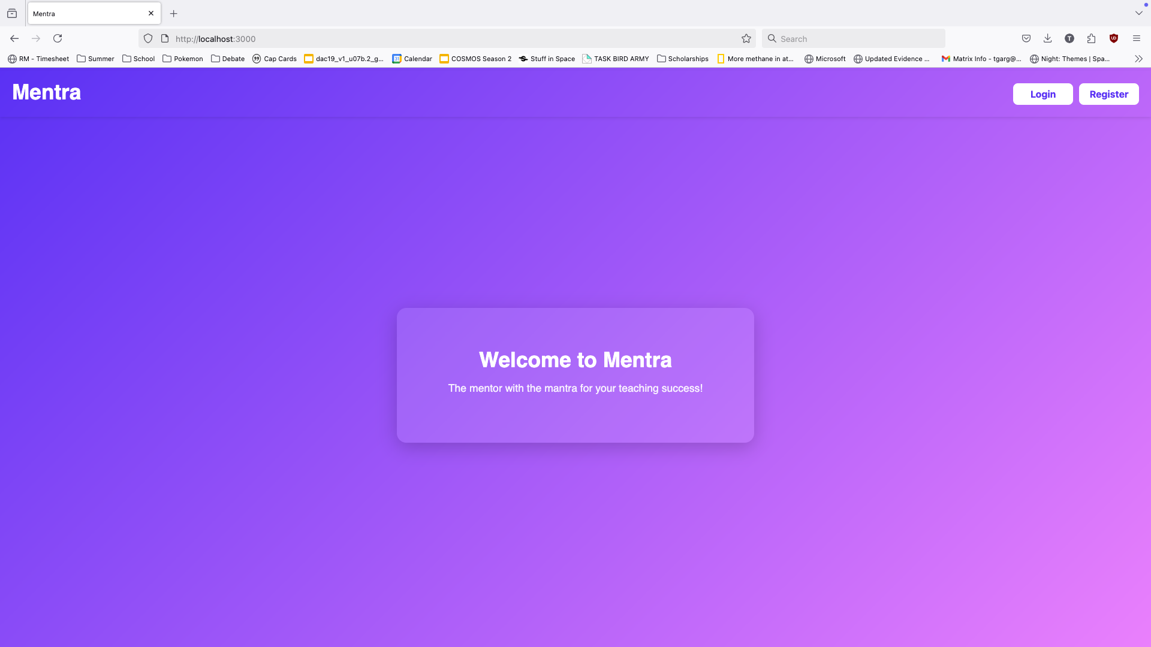The width and height of the screenshot is (1151, 647).
Task: Open the Save to Pocket icon
Action: coord(1026,38)
